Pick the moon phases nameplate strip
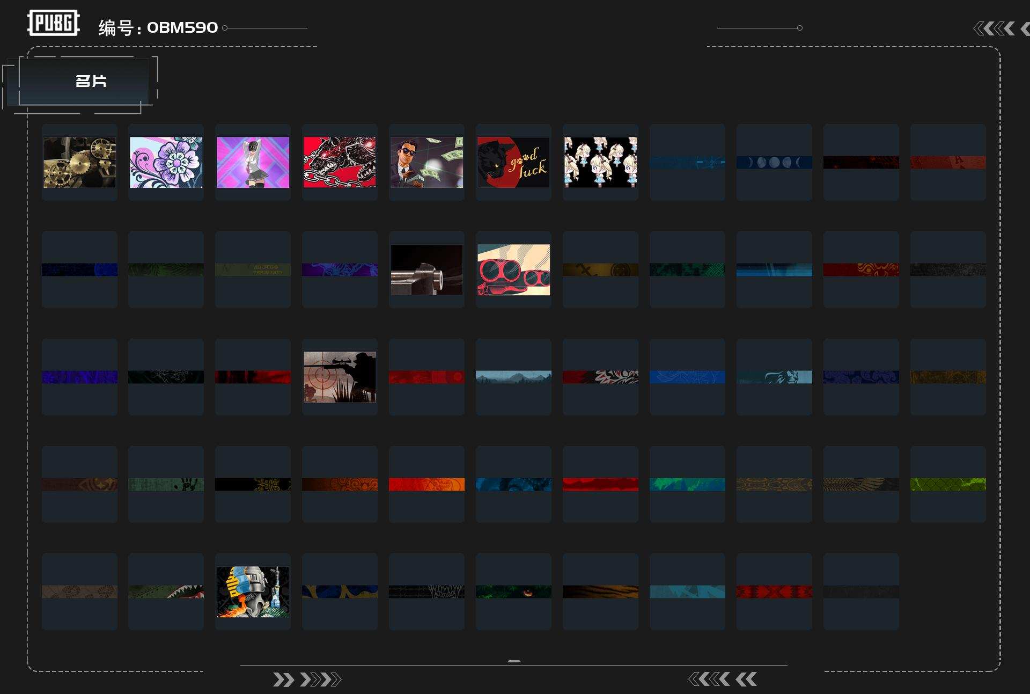The width and height of the screenshot is (1030, 694). click(774, 162)
